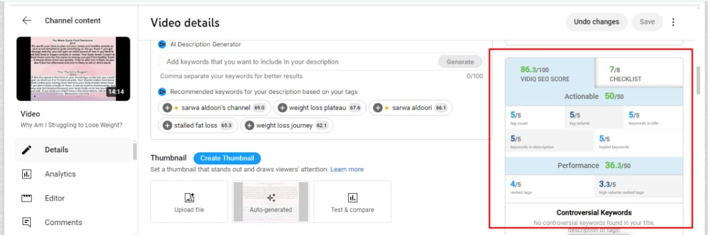
Task: Open the Details section in the sidebar
Action: point(56,149)
